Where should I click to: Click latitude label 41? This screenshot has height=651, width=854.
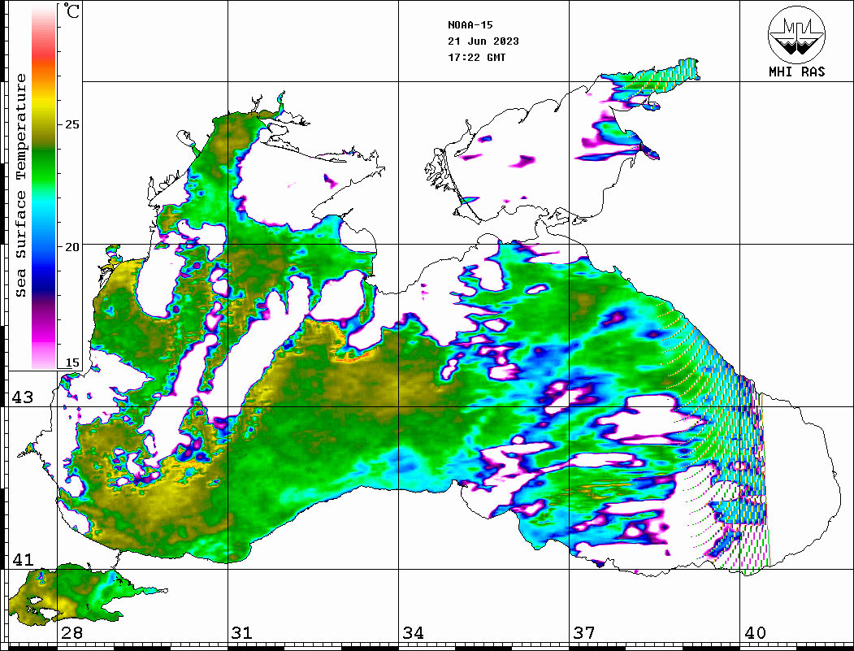point(22,559)
